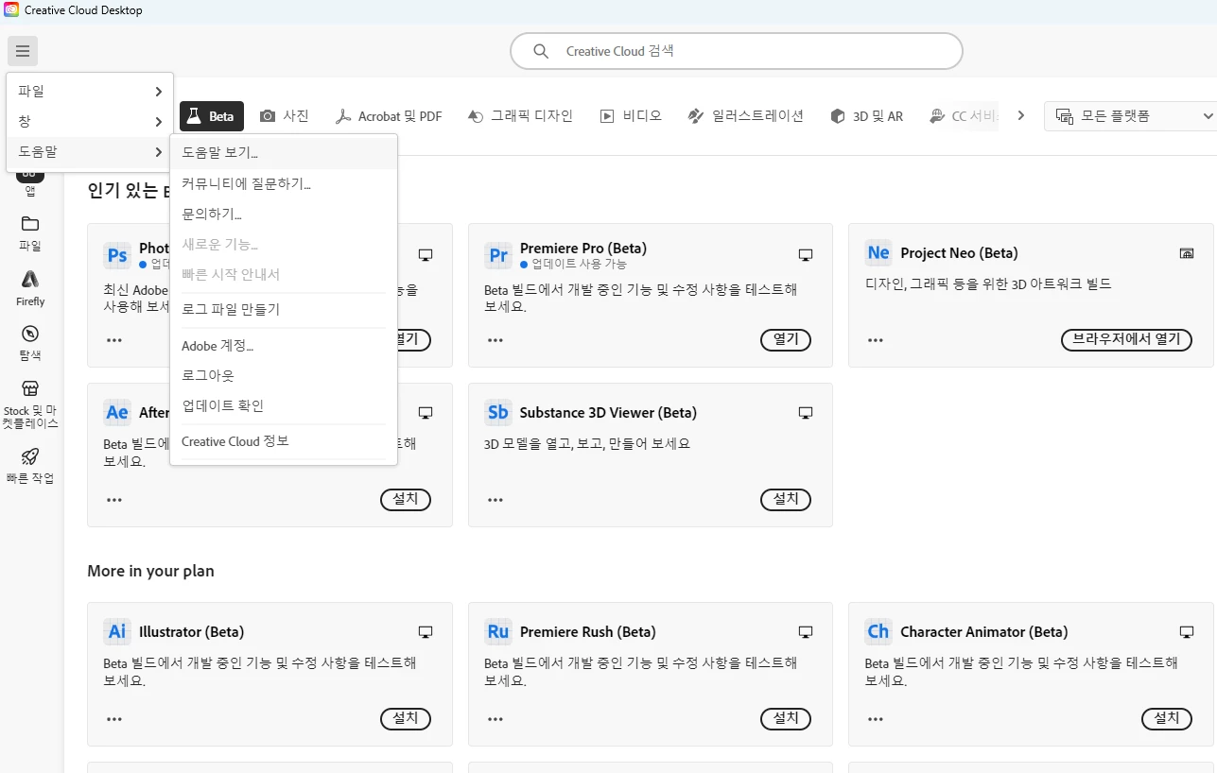This screenshot has width=1217, height=773.
Task: Expand the 창 menu submenu
Action: 90,122
